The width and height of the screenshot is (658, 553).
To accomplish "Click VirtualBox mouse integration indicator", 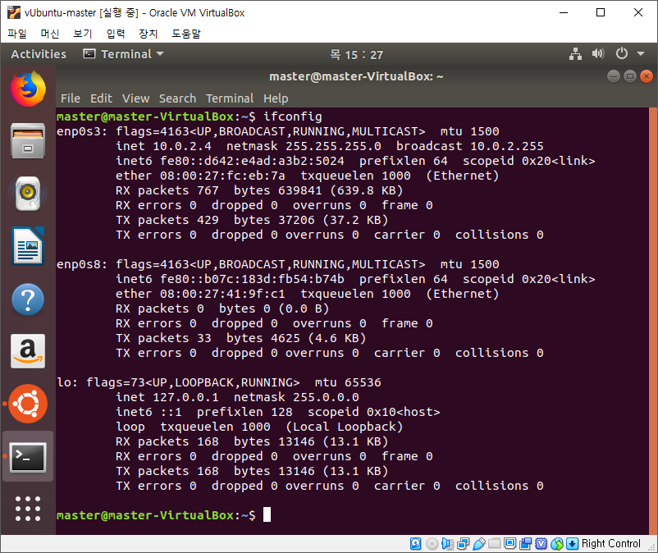I will coord(557,544).
